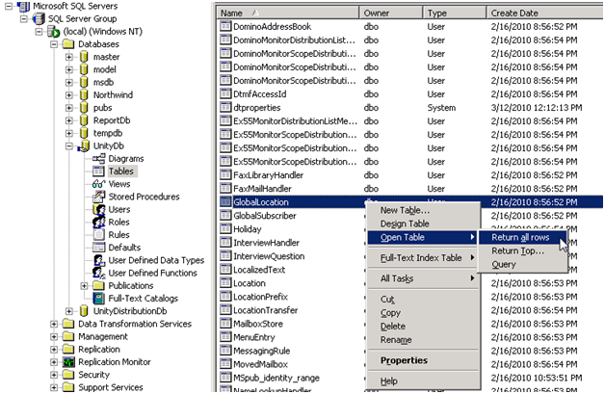Click the (local) server icon
The height and width of the screenshot is (394, 605).
pos(53,31)
